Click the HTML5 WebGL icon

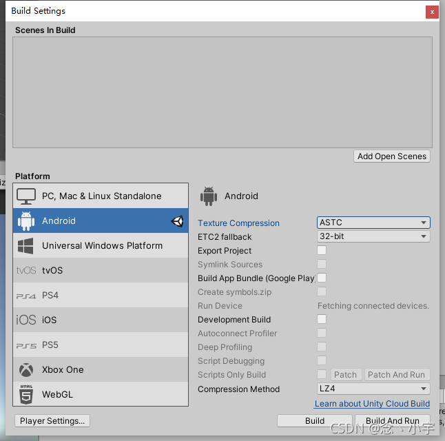click(26, 394)
